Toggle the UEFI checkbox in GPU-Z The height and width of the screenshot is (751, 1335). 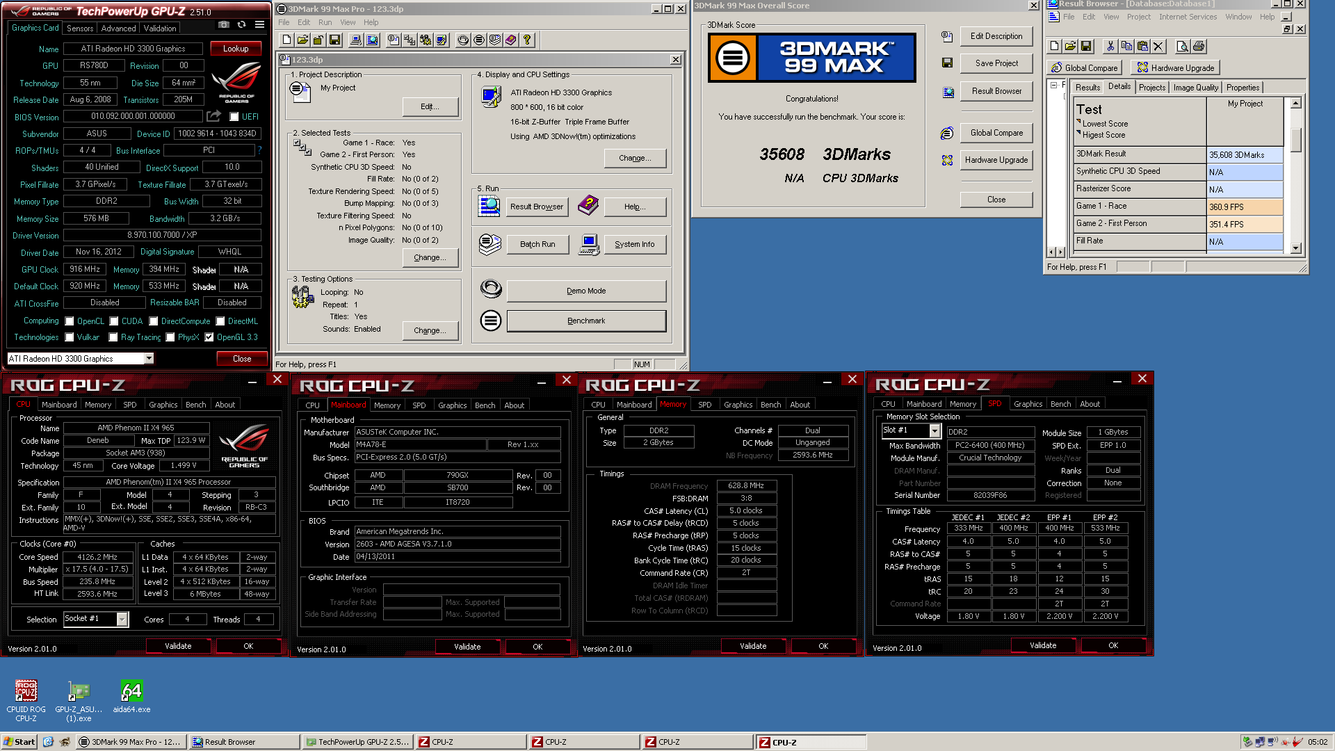coord(234,117)
